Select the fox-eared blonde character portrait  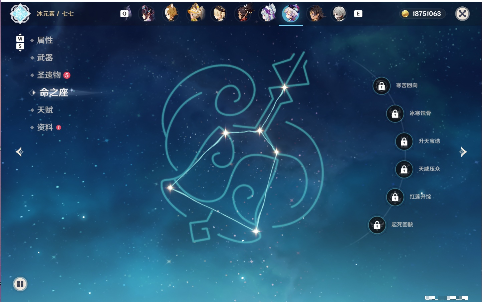click(171, 14)
